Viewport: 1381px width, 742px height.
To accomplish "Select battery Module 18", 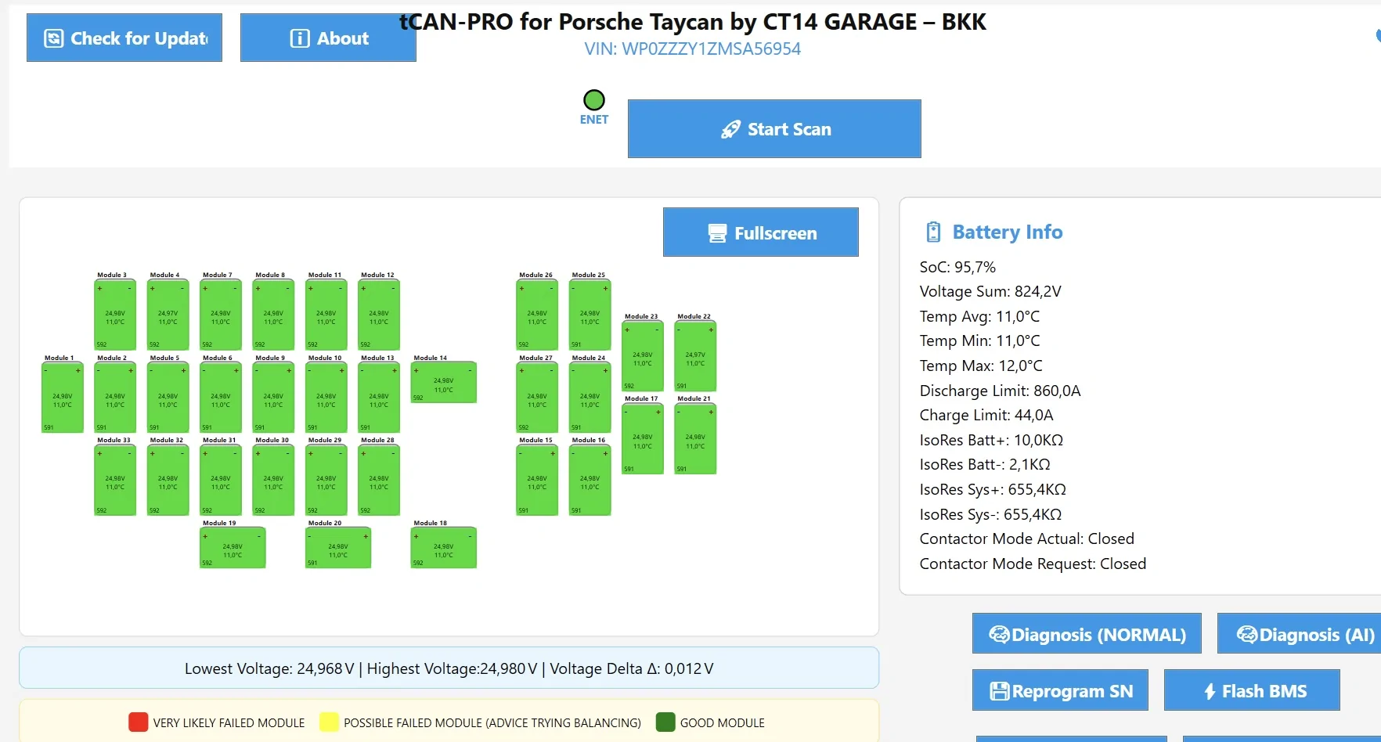I will [x=444, y=547].
